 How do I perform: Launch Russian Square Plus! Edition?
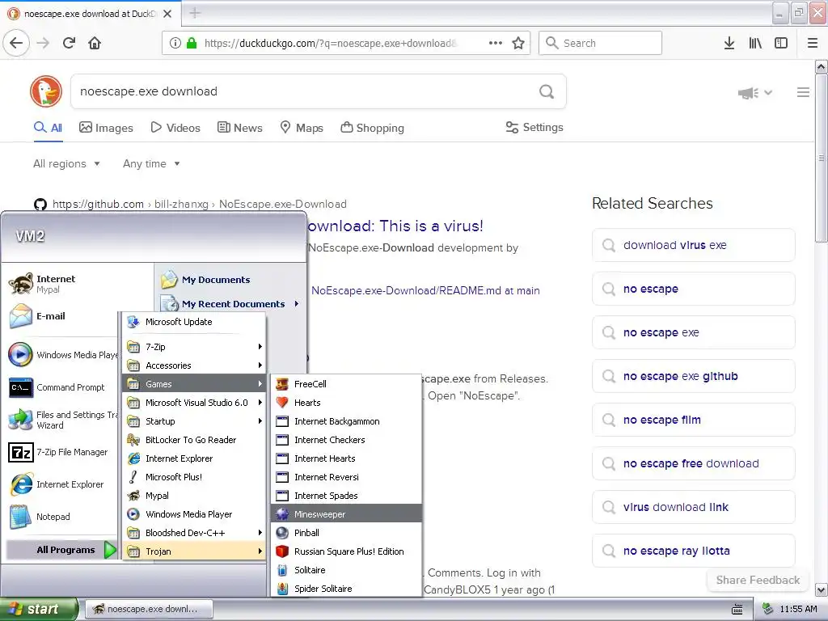coord(346,551)
